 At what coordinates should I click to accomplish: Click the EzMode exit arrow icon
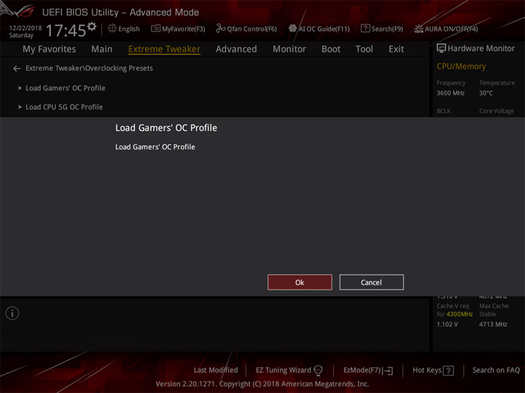coord(387,370)
